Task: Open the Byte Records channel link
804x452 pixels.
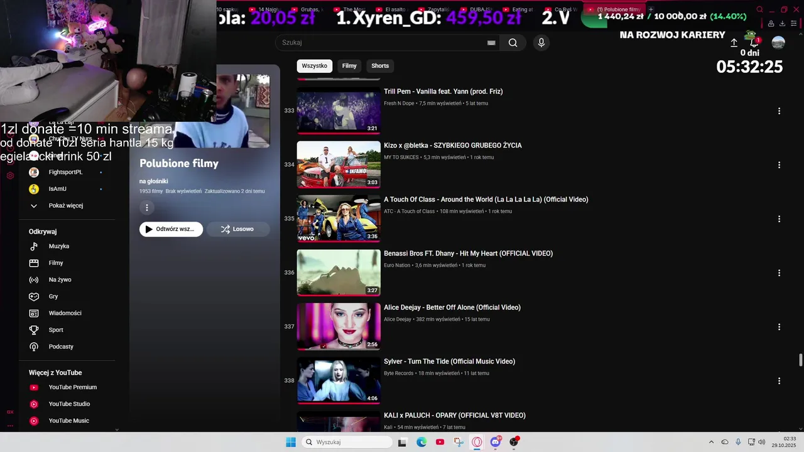Action: tap(398, 374)
